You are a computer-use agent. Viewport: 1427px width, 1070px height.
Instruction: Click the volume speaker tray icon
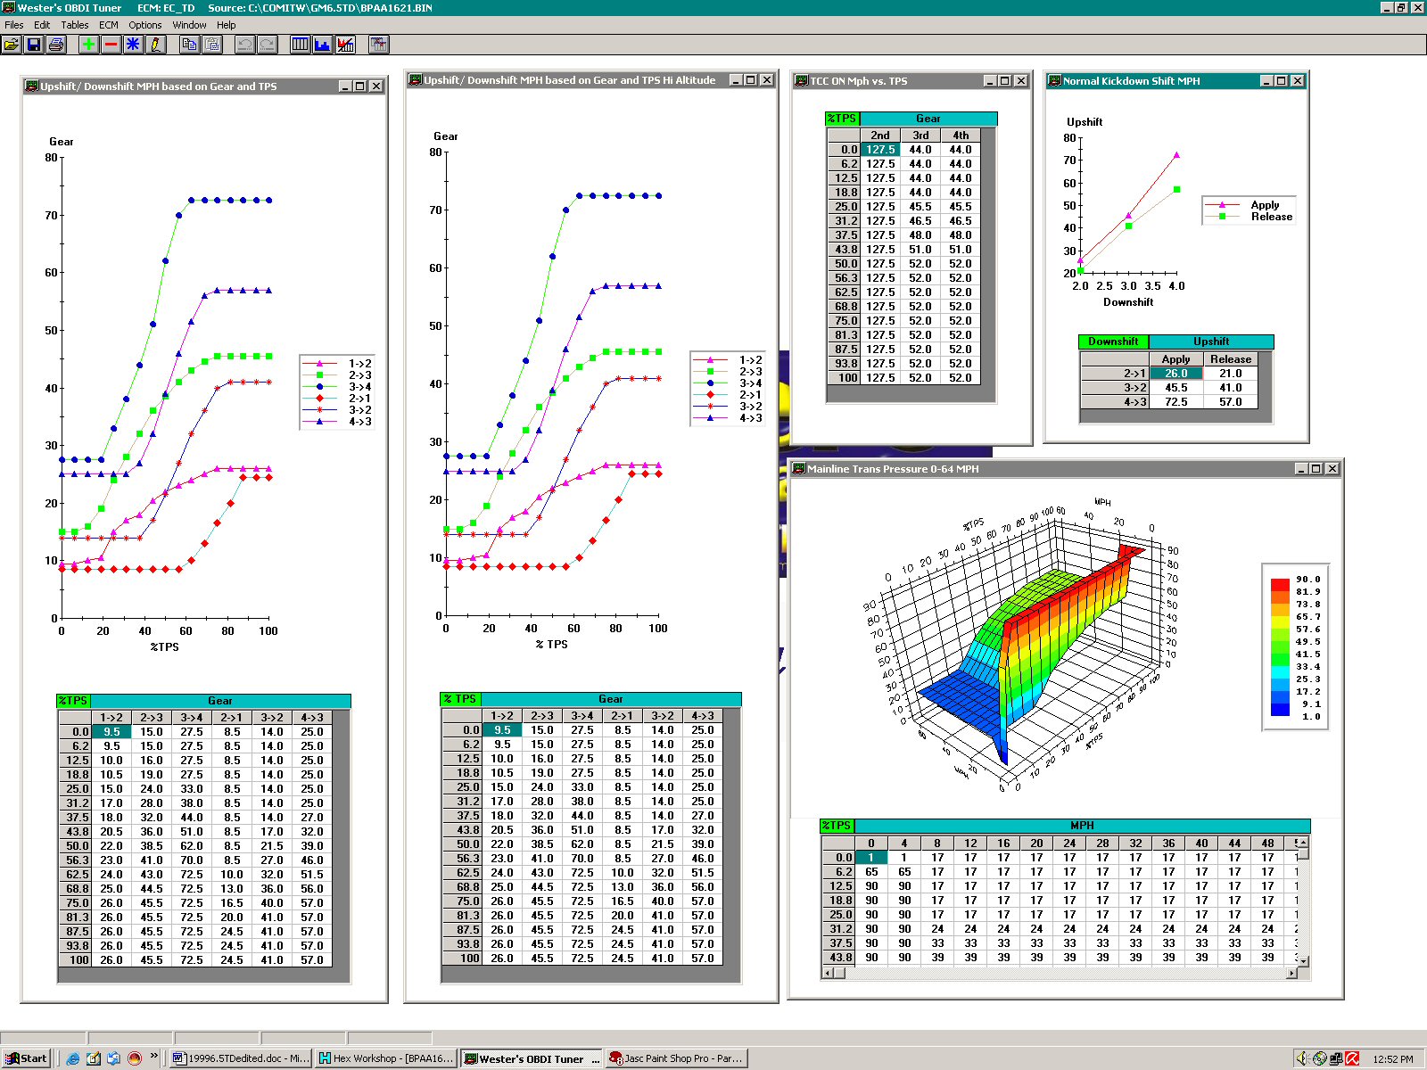tap(1303, 1058)
